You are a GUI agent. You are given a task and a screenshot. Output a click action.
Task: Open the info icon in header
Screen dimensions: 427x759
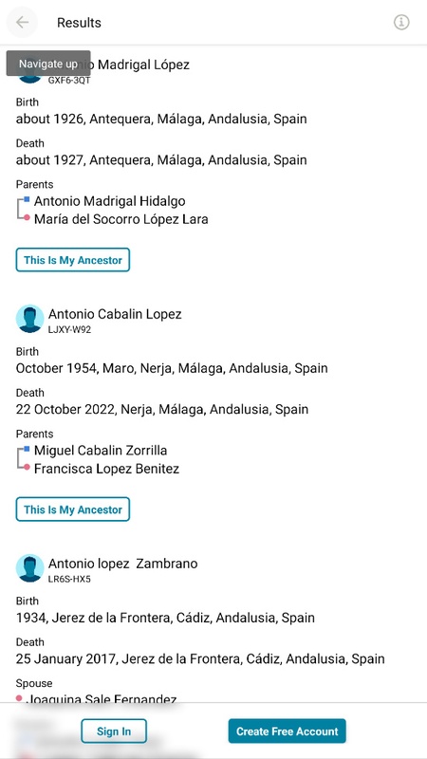point(401,22)
